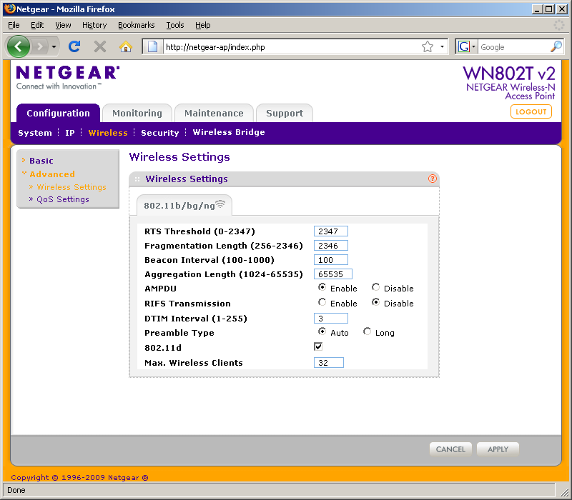
Task: Switch to the Monitoring tab
Action: (137, 113)
